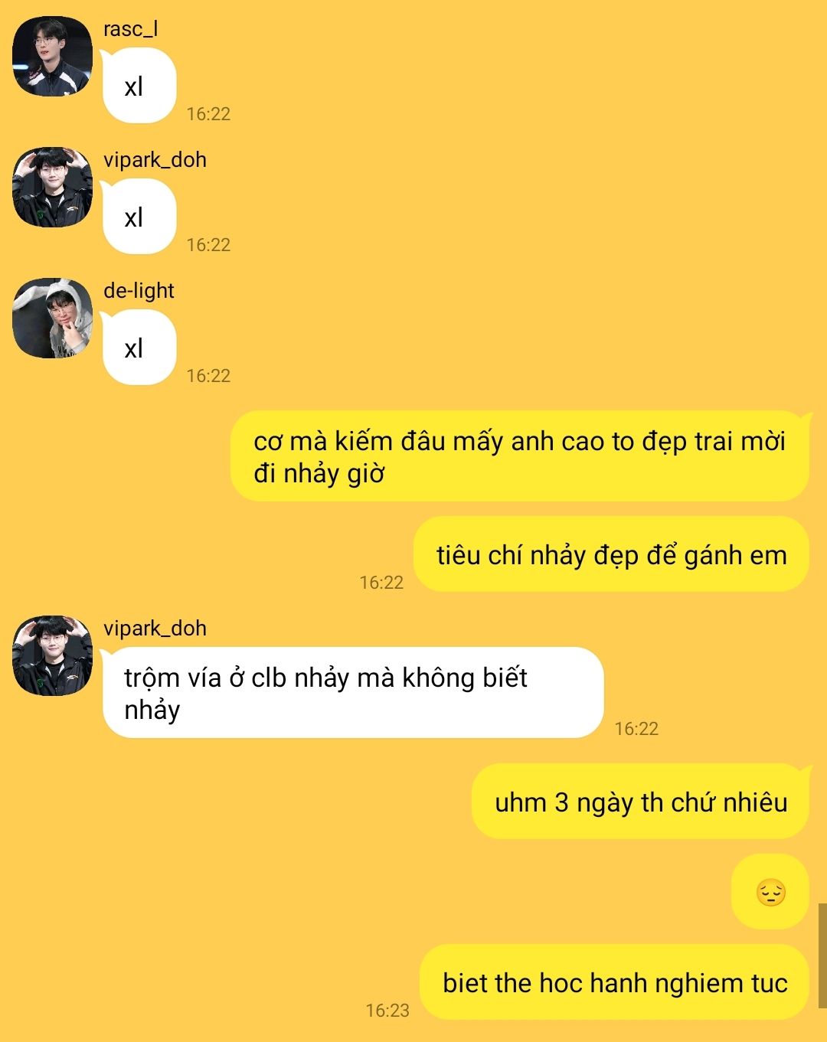This screenshot has width=827, height=1042.
Task: Tap the 'uhm 3 ngày th chứ nhiêu' bubble
Action: [x=641, y=802]
